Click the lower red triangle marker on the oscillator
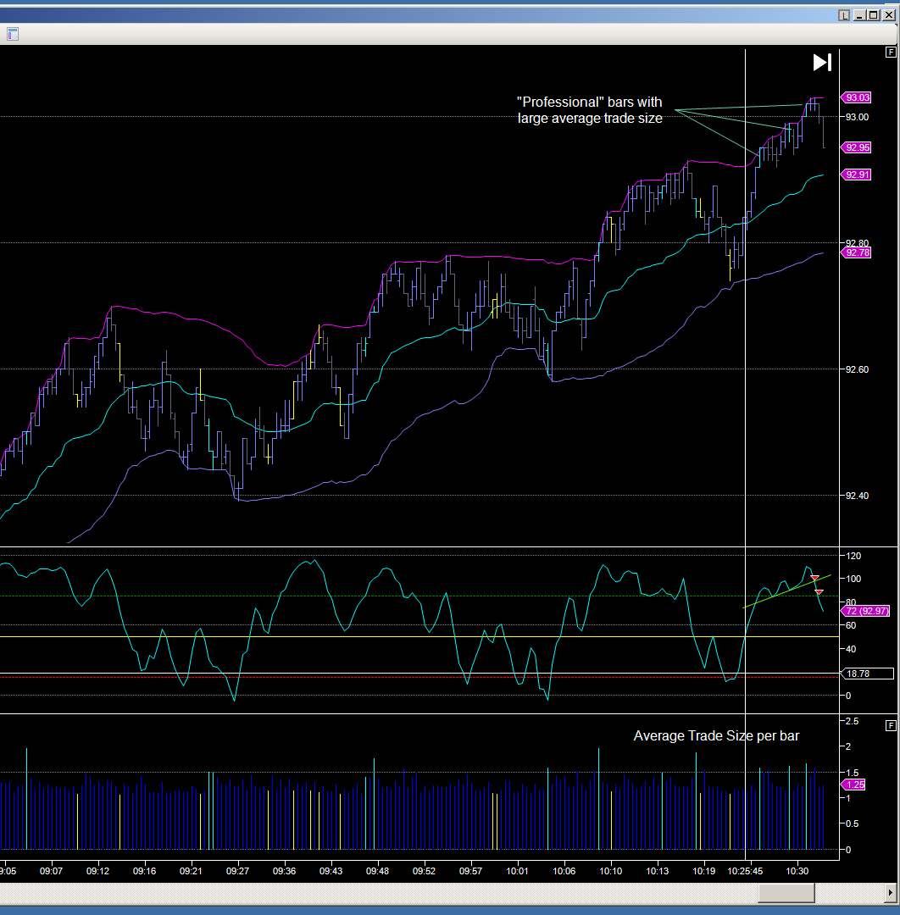 819,591
